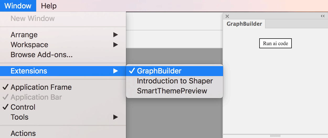Uncheck GraphBuilder in the Extensions submenu
The image size is (328, 138).
(159, 71)
